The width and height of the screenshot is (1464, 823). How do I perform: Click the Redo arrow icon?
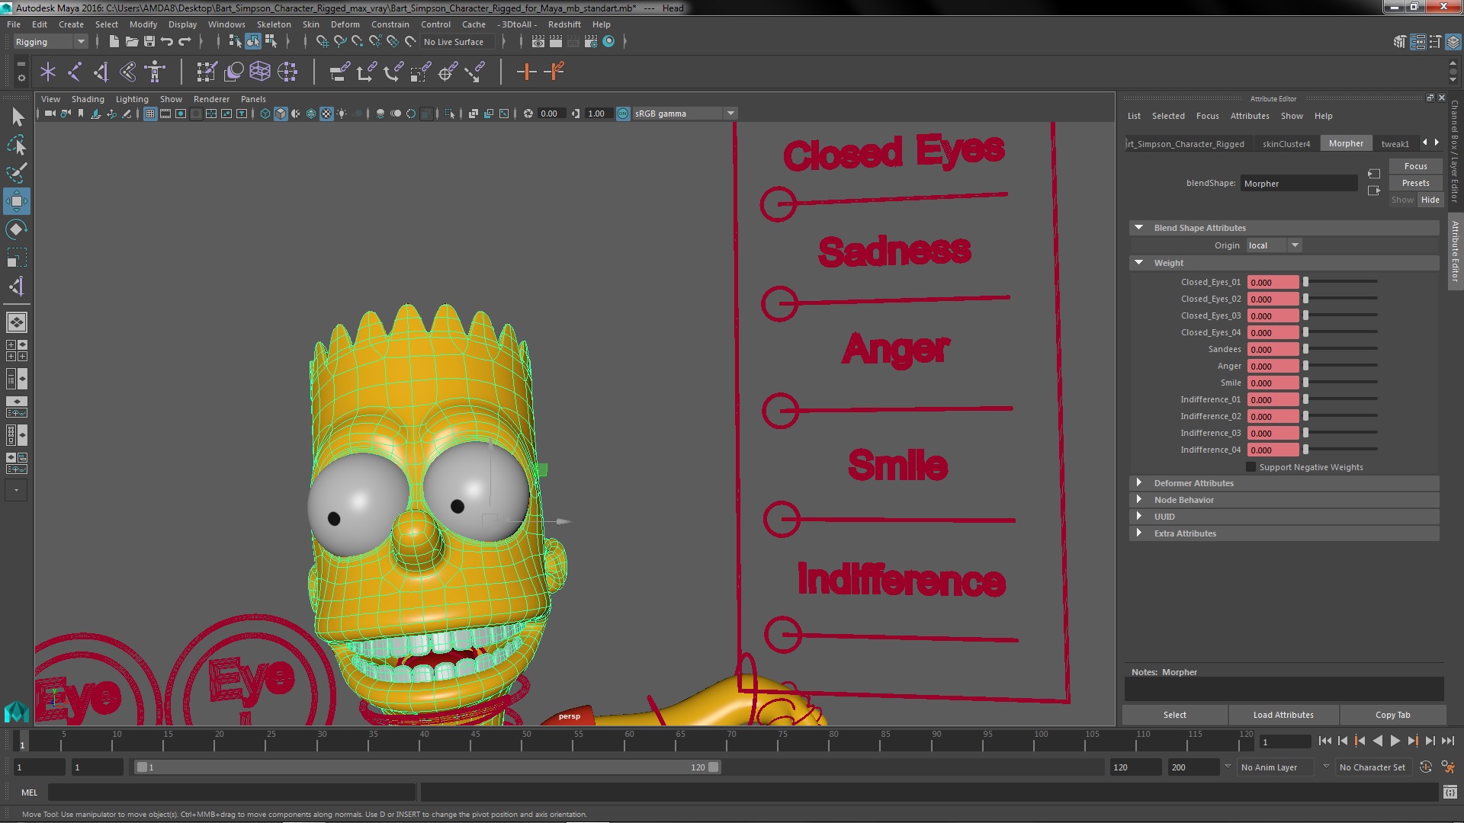(185, 42)
